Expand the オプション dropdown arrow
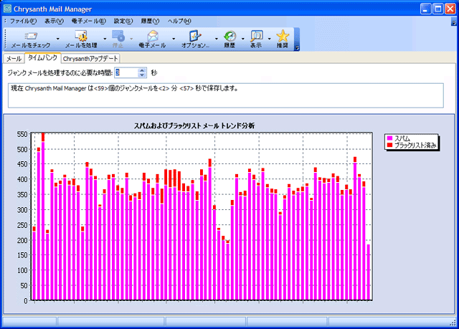The height and width of the screenshot is (329, 459). [217, 39]
